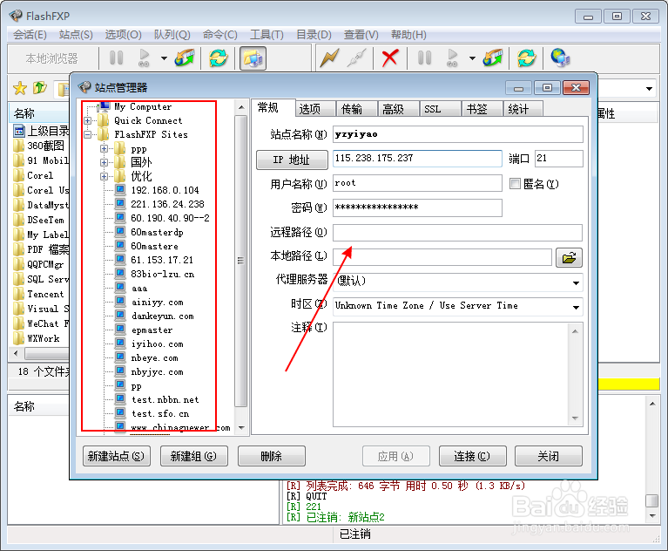
Task: Open the 队列(Q) menu
Action: pos(172,35)
